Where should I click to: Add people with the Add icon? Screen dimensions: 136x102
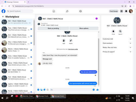tap(64, 41)
